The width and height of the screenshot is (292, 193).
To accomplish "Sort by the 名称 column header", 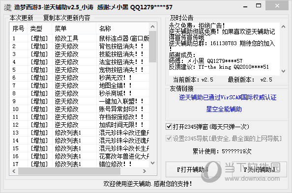I will click(x=122, y=28).
